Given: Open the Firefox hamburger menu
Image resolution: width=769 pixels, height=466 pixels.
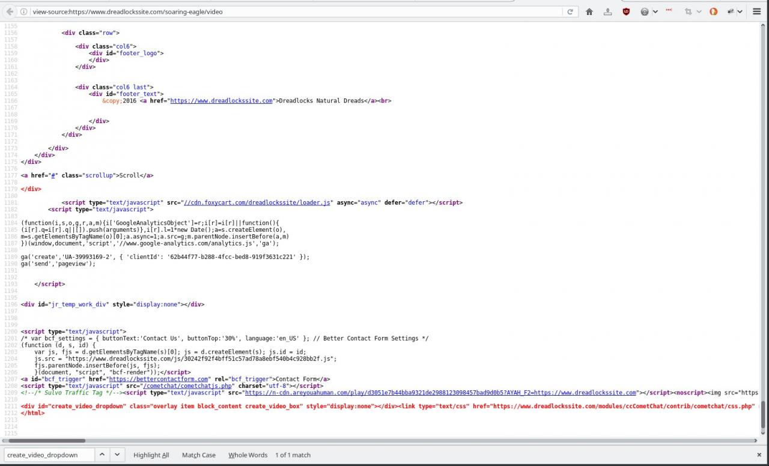Looking at the screenshot, I should click(x=757, y=11).
